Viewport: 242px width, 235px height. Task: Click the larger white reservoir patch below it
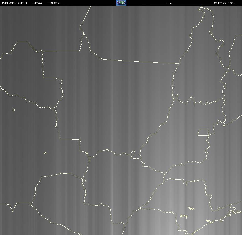tap(184, 216)
